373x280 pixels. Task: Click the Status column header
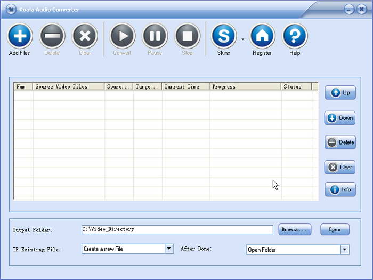pyautogui.click(x=296, y=86)
